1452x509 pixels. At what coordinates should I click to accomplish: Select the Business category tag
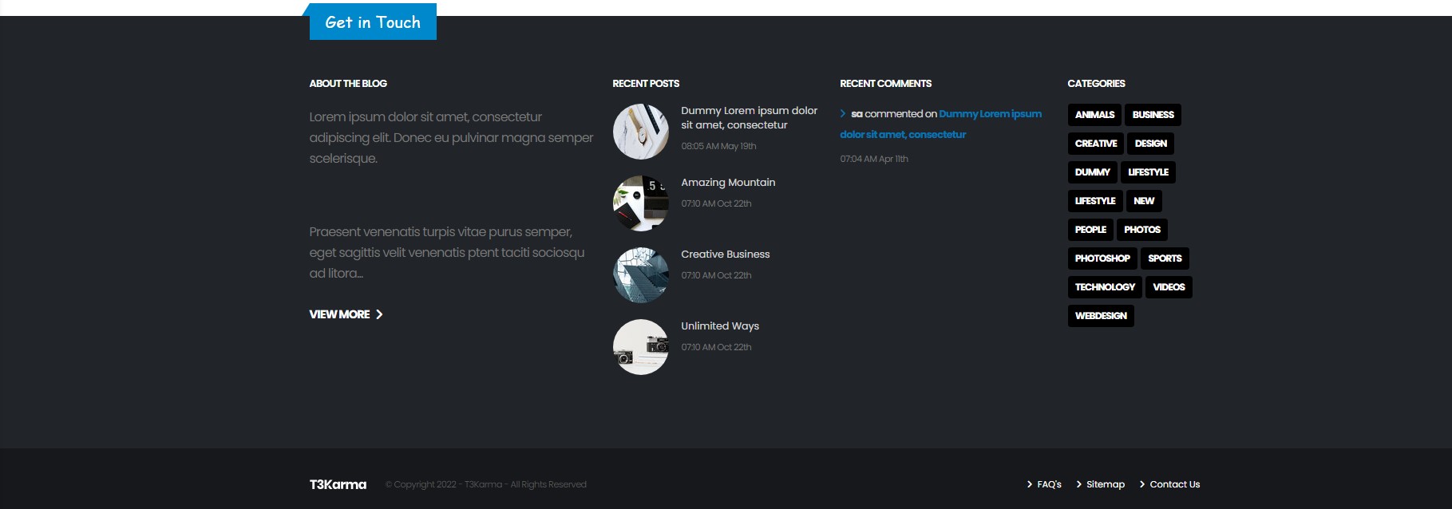(x=1152, y=115)
